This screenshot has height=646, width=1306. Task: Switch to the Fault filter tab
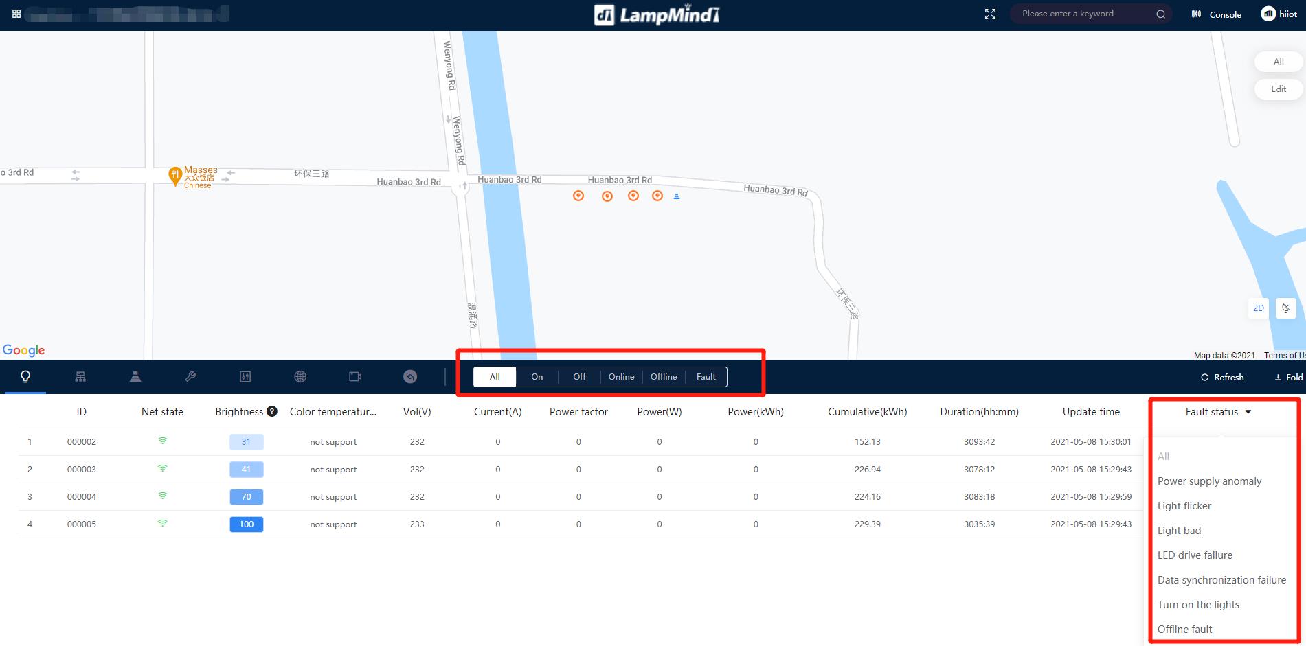pyautogui.click(x=706, y=377)
